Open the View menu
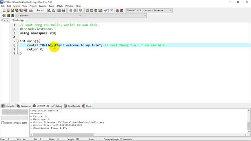The width and height of the screenshot is (251, 141). [x=25, y=6]
